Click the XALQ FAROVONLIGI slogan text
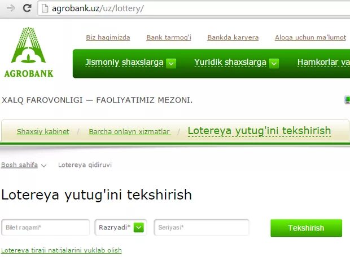 97,100
